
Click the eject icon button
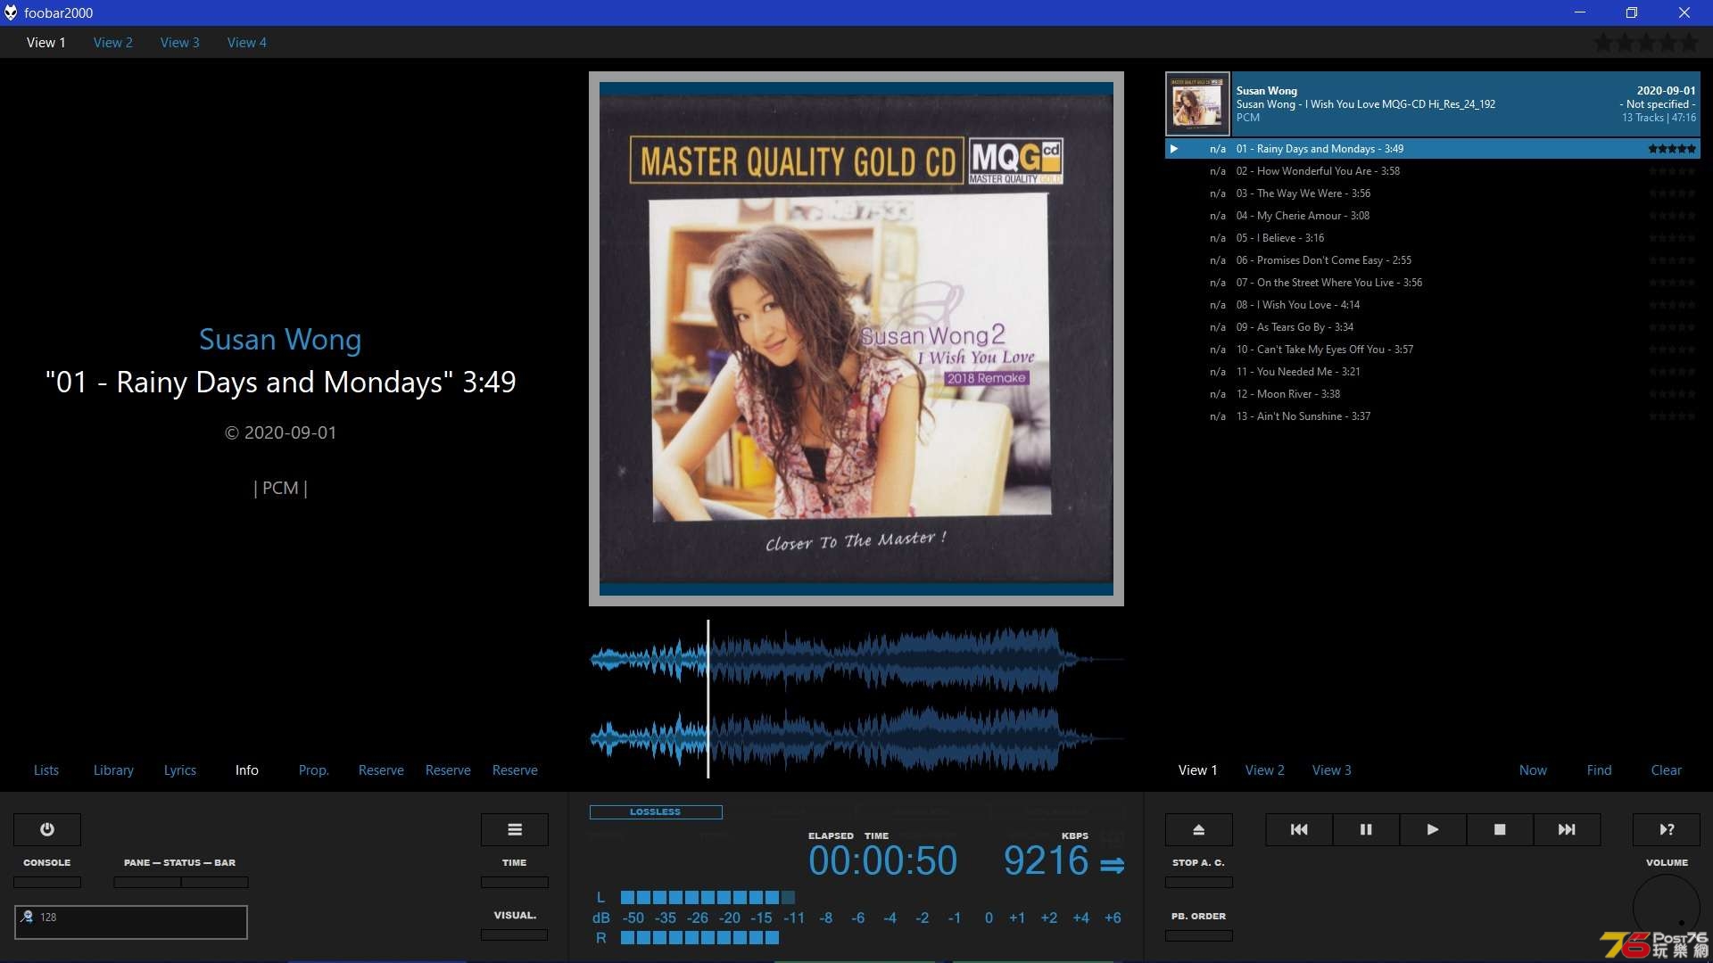pos(1199,829)
